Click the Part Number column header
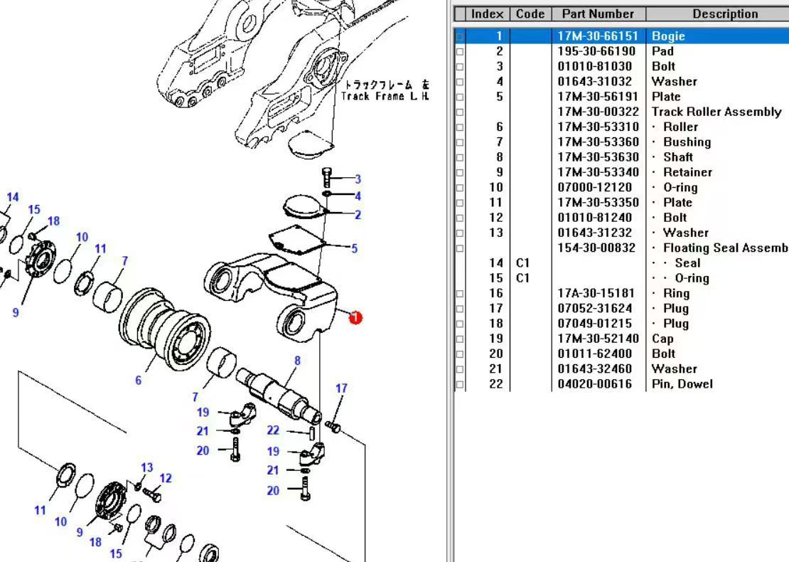The width and height of the screenshot is (789, 562). pos(597,14)
